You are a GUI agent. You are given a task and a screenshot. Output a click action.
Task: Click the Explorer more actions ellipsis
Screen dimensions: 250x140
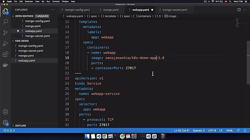pyautogui.click(x=53, y=10)
